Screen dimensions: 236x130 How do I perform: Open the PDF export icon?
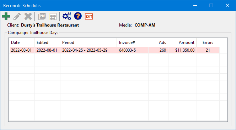(42, 16)
